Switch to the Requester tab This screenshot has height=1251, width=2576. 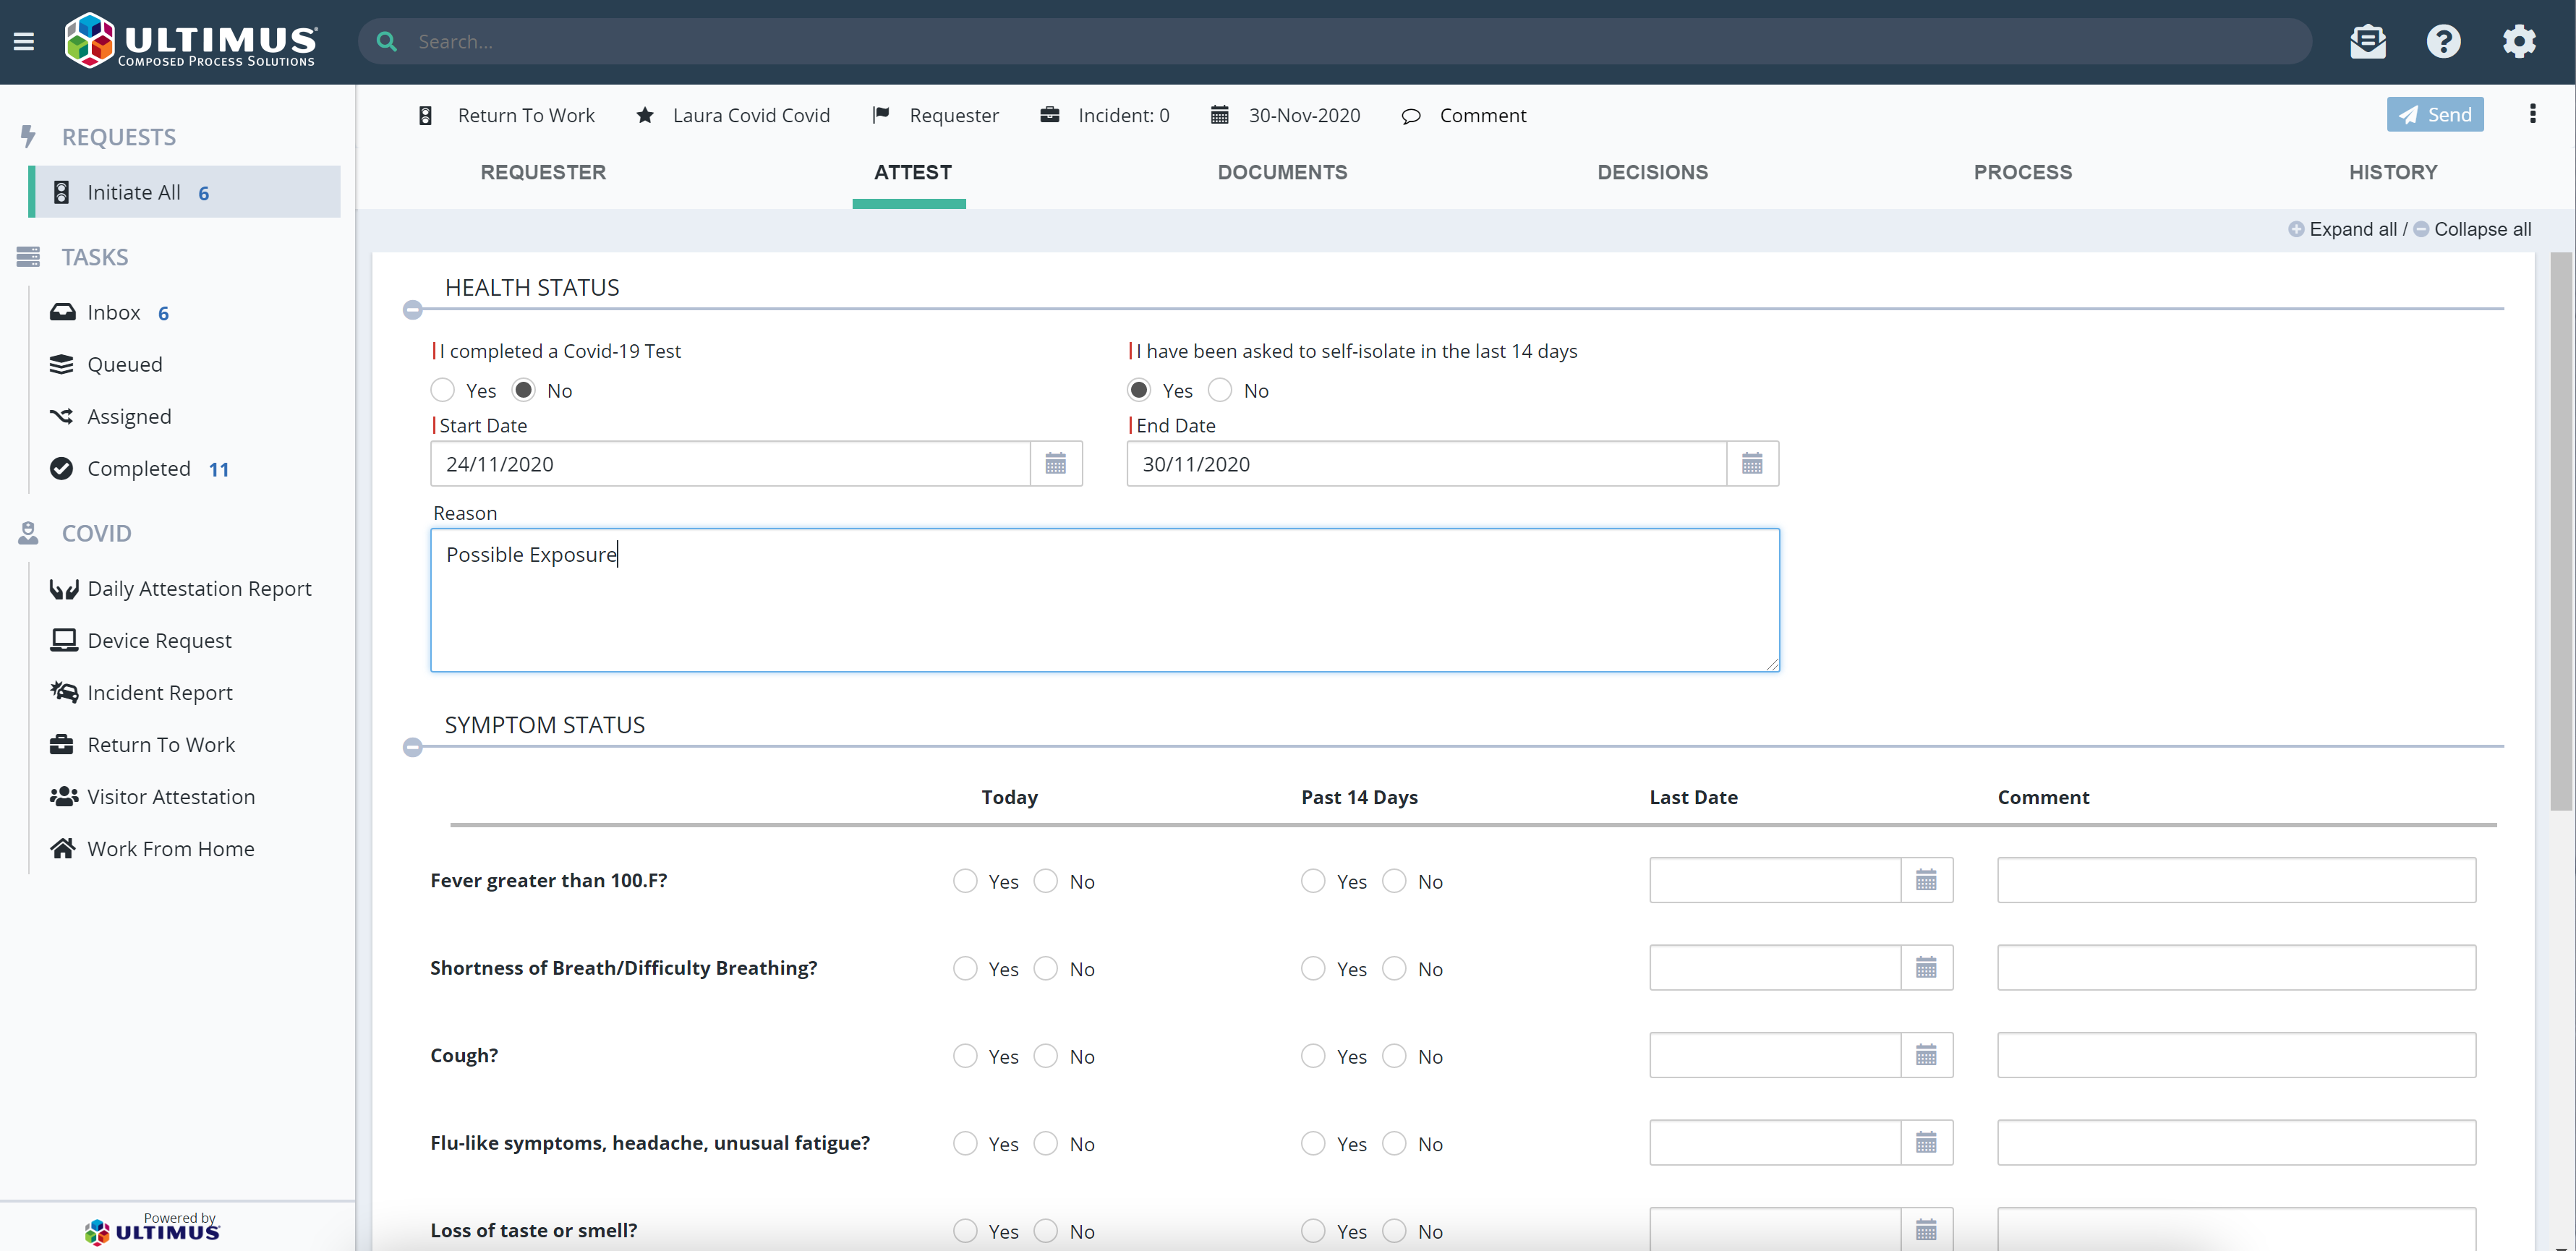[x=543, y=172]
